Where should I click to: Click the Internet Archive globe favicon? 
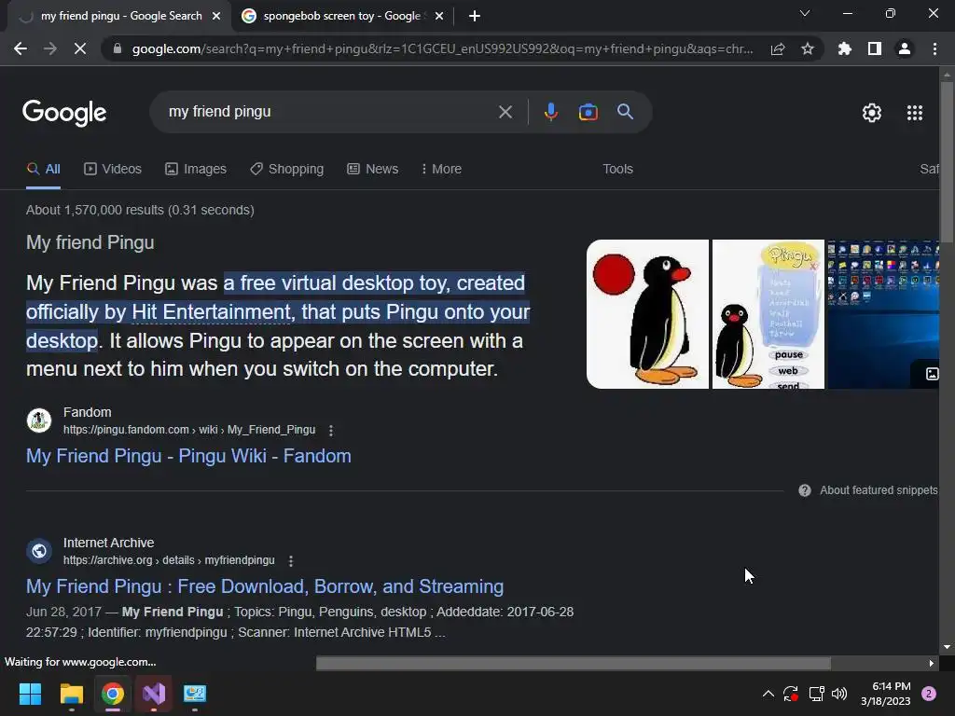click(39, 551)
